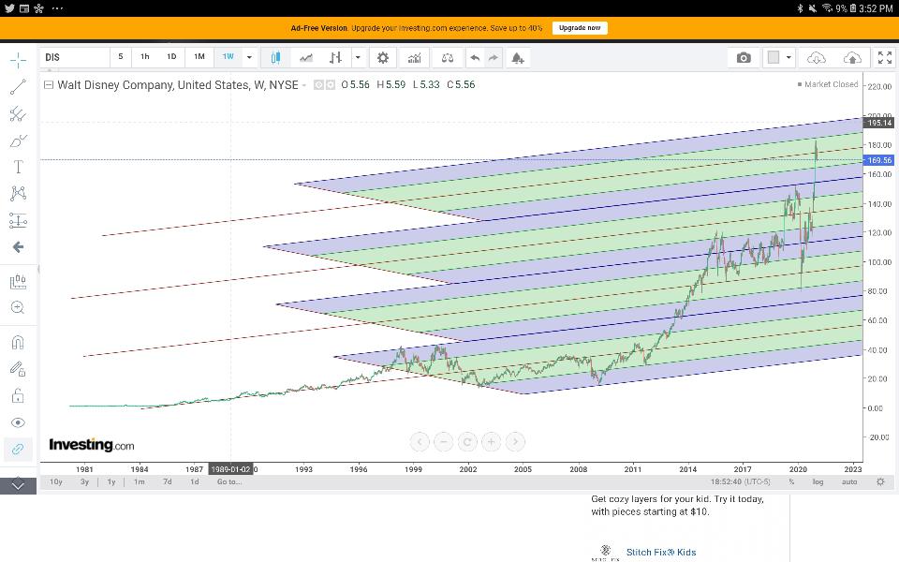Select the candlestick chart style
899x562 pixels.
coord(275,57)
